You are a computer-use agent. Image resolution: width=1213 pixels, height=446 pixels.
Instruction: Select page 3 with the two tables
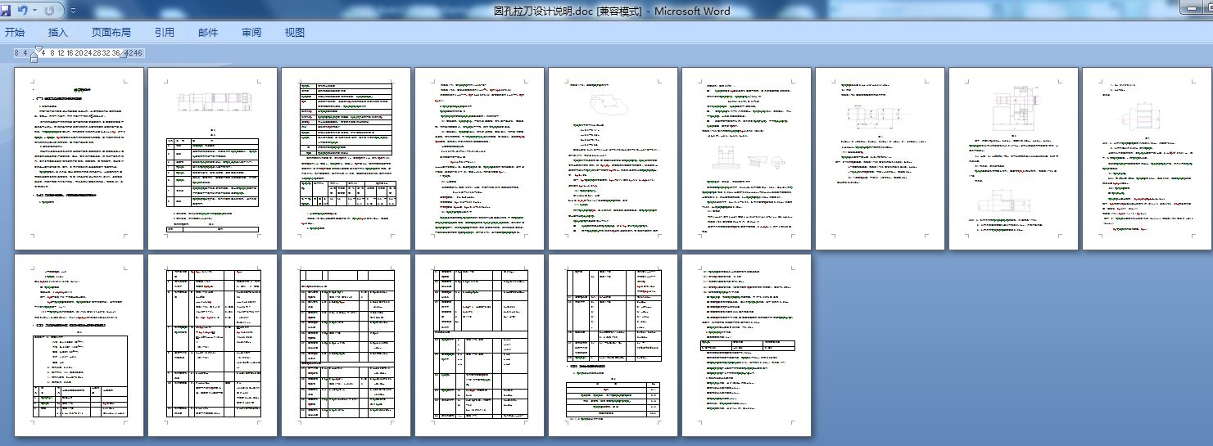tap(346, 159)
